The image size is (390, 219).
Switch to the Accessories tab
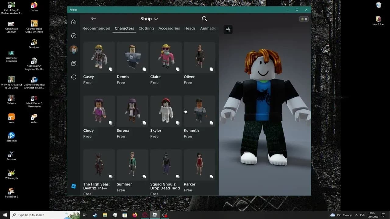click(169, 28)
